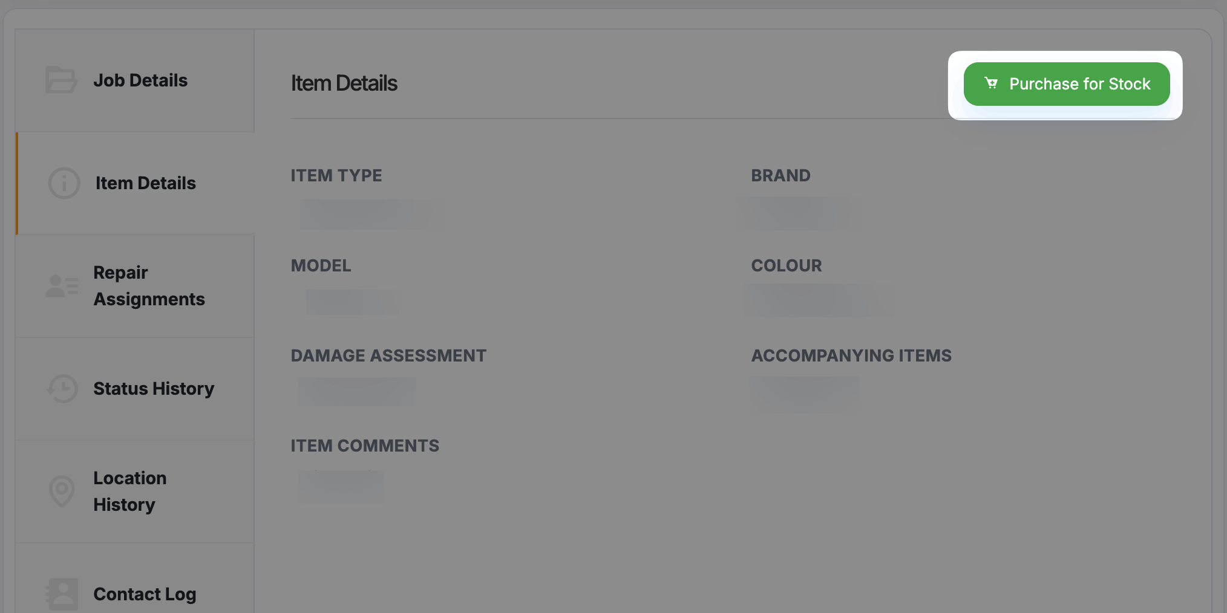Select the blurred value under Model
This screenshot has width=1227, height=613.
point(352,302)
